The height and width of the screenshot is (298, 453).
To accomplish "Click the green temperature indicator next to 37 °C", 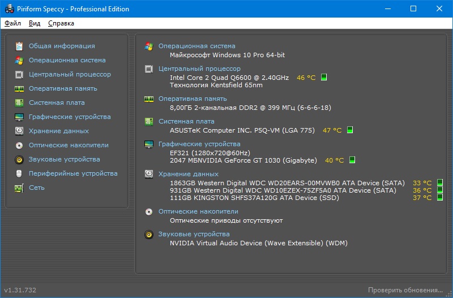I will [440, 198].
